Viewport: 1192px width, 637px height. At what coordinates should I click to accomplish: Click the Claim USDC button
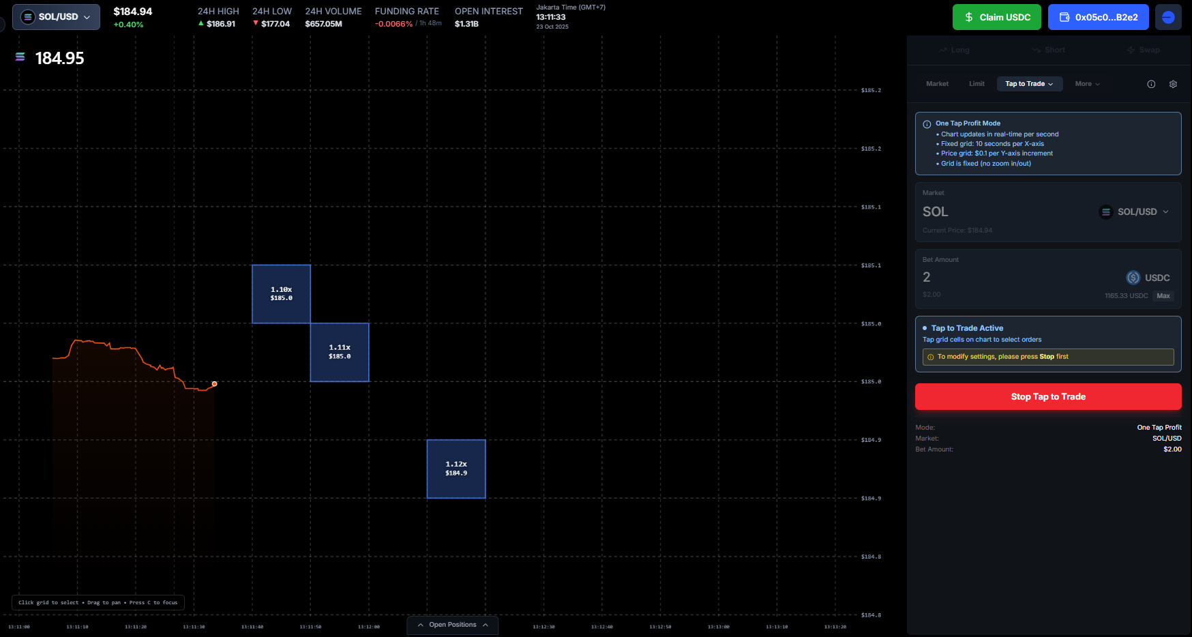coord(996,17)
